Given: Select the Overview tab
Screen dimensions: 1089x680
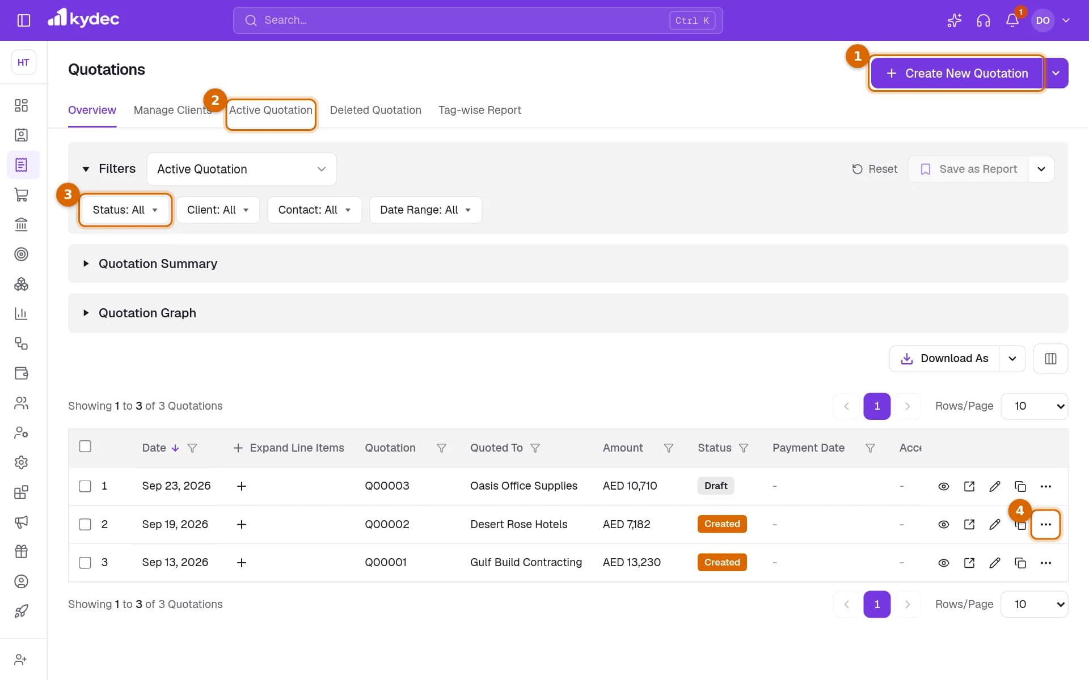Looking at the screenshot, I should 92,110.
